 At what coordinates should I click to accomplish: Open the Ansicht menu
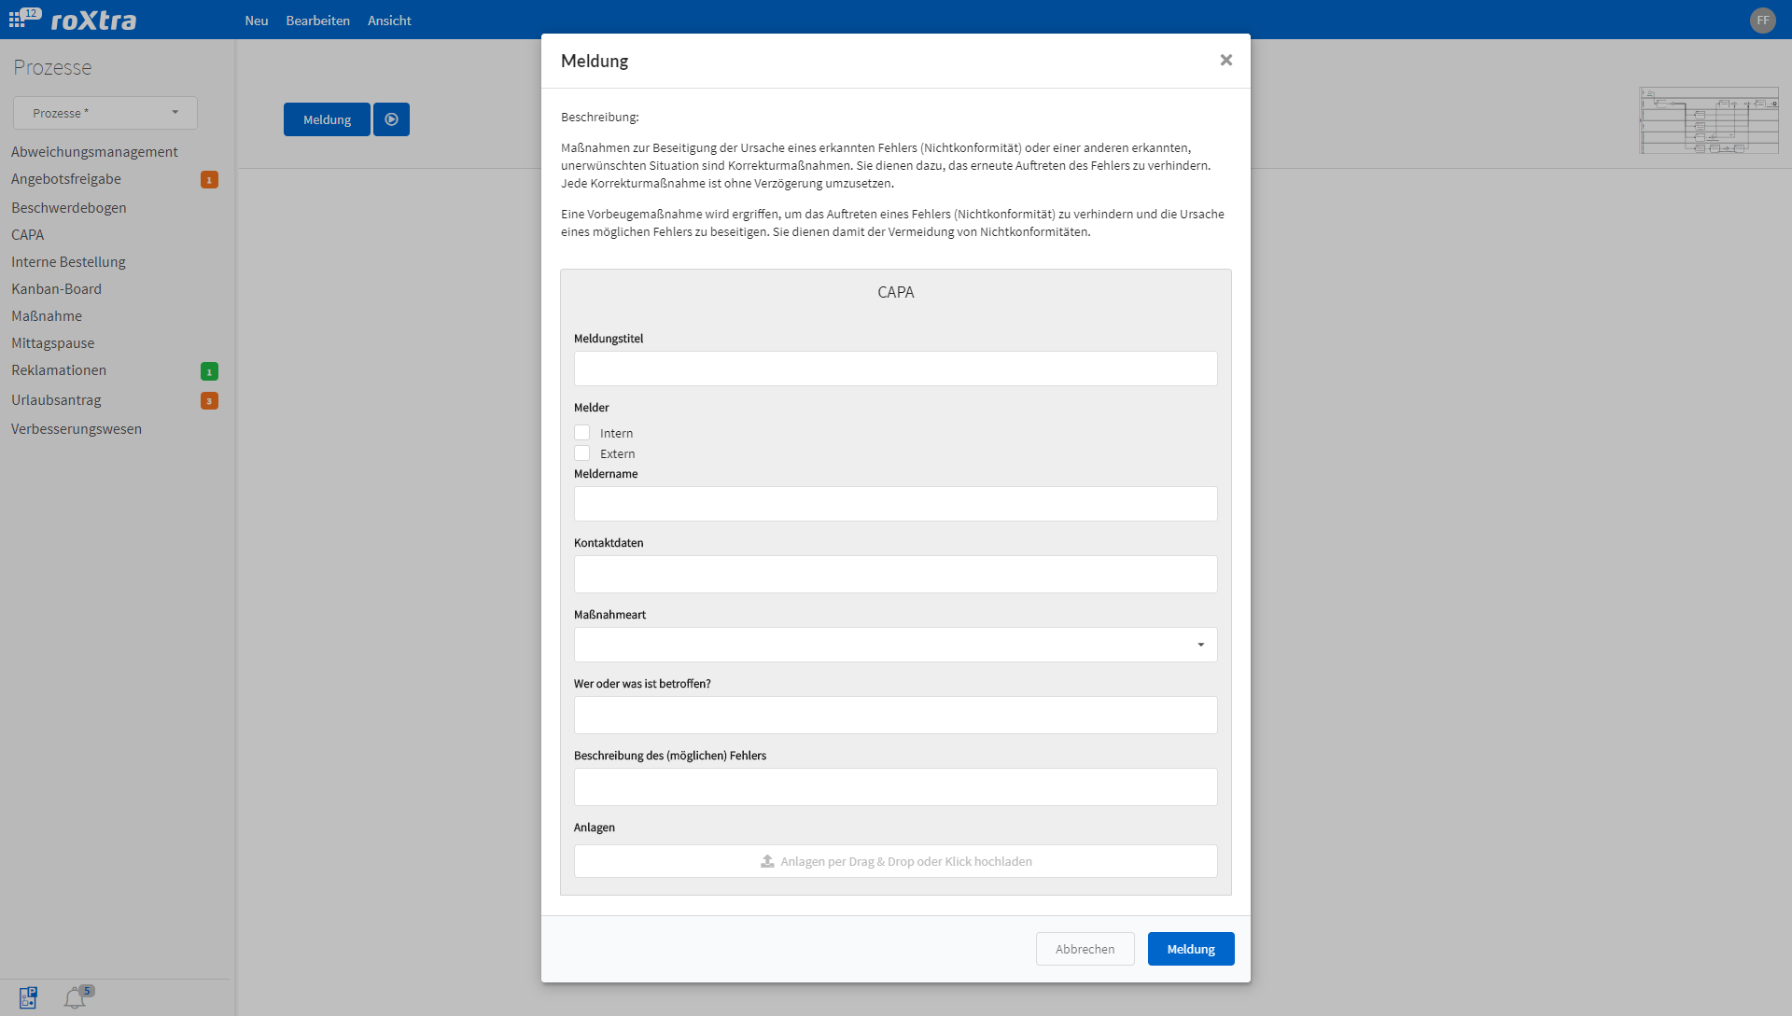tap(388, 20)
